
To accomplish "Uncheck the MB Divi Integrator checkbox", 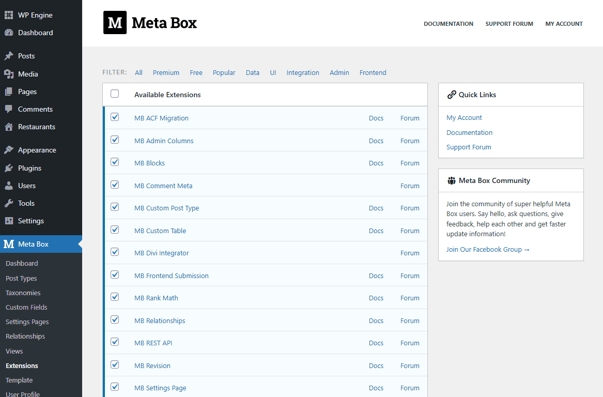I will (x=115, y=252).
